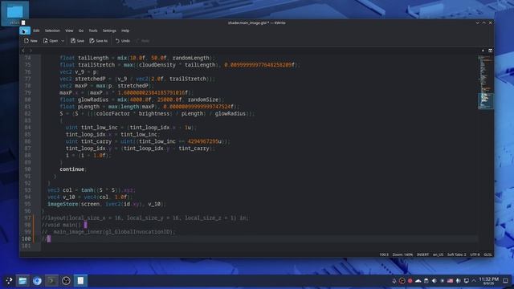
Task: Click the 'continue' keyword on line 90
Action: (71, 169)
